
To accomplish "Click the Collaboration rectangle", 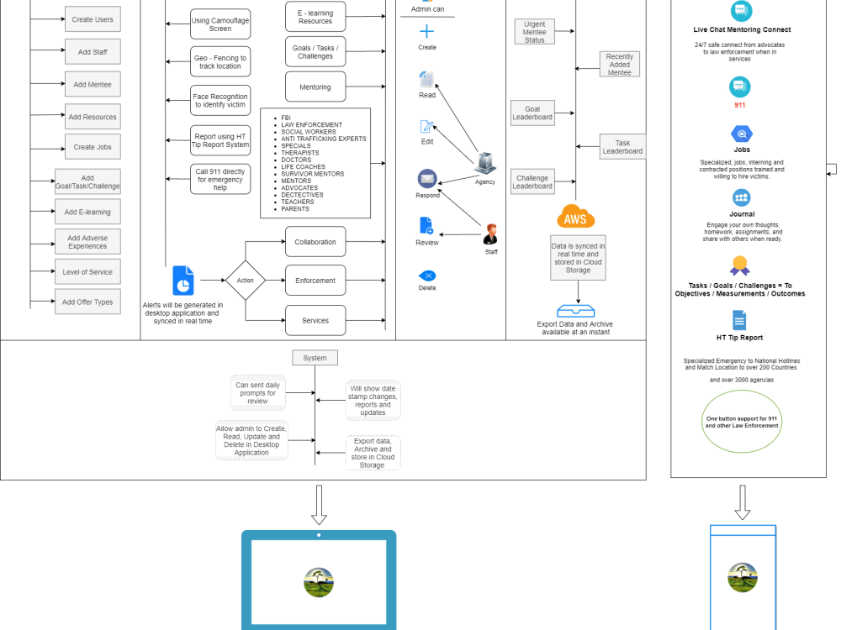I will pos(315,241).
